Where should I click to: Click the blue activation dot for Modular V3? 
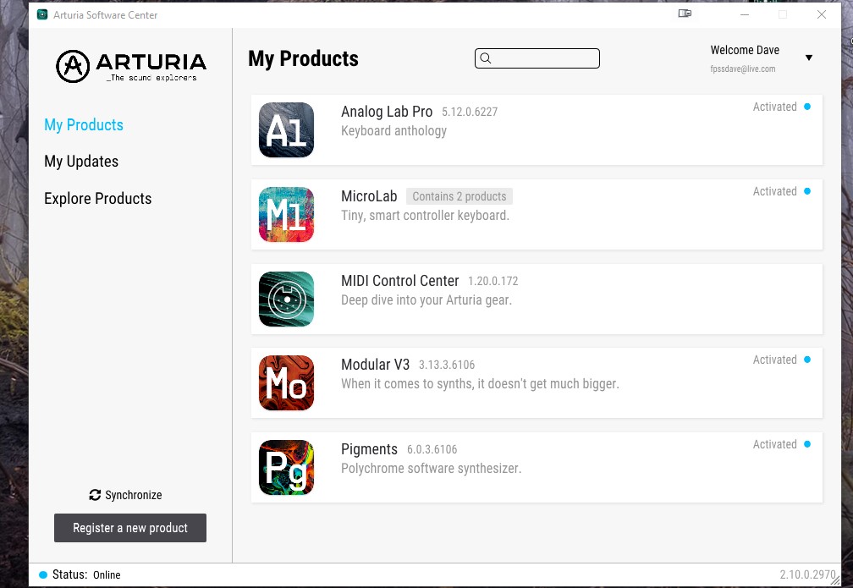(x=807, y=360)
